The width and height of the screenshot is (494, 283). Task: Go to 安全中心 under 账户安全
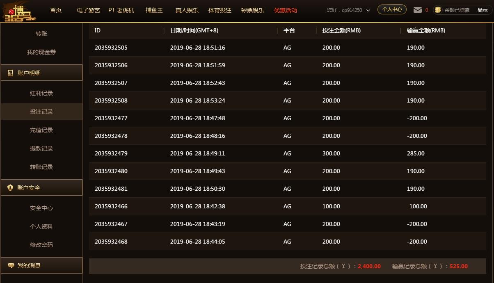click(41, 208)
